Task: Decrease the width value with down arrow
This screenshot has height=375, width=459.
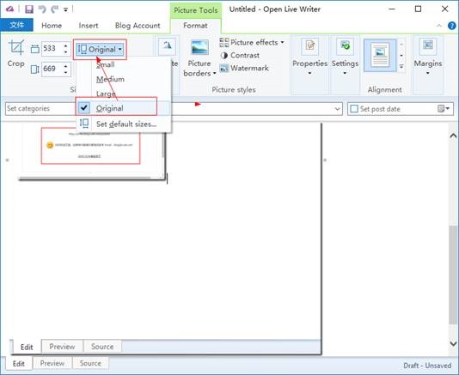Action: 66,52
